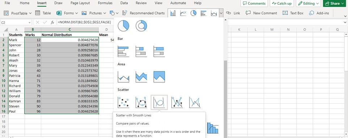Switch to the Formulas tab
The width and height of the screenshot is (348, 138).
(105, 3)
